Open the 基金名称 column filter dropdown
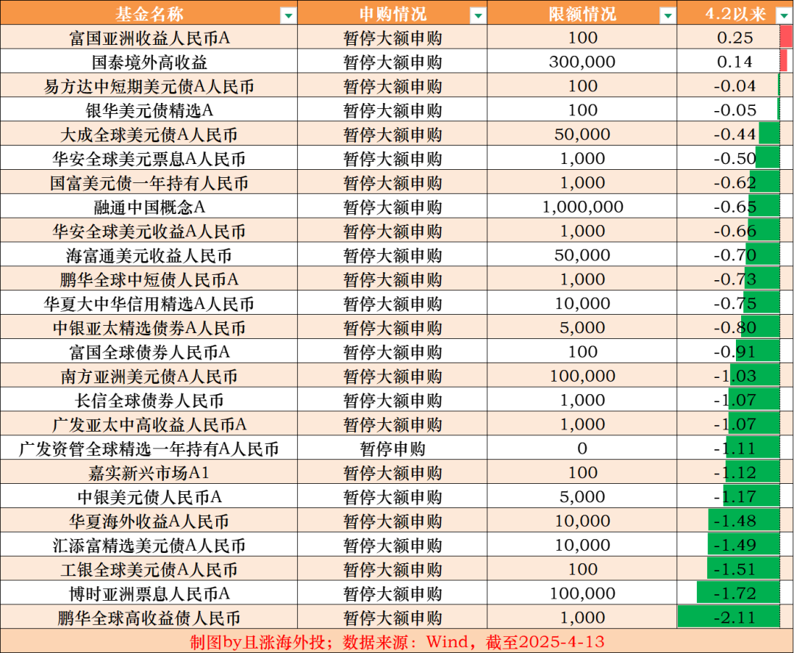Viewport: 794px width, 653px height. point(288,15)
